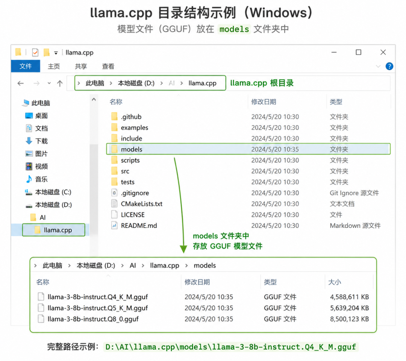Click the New folder icon in quick access toolbar
The image size is (406, 361).
46,52
